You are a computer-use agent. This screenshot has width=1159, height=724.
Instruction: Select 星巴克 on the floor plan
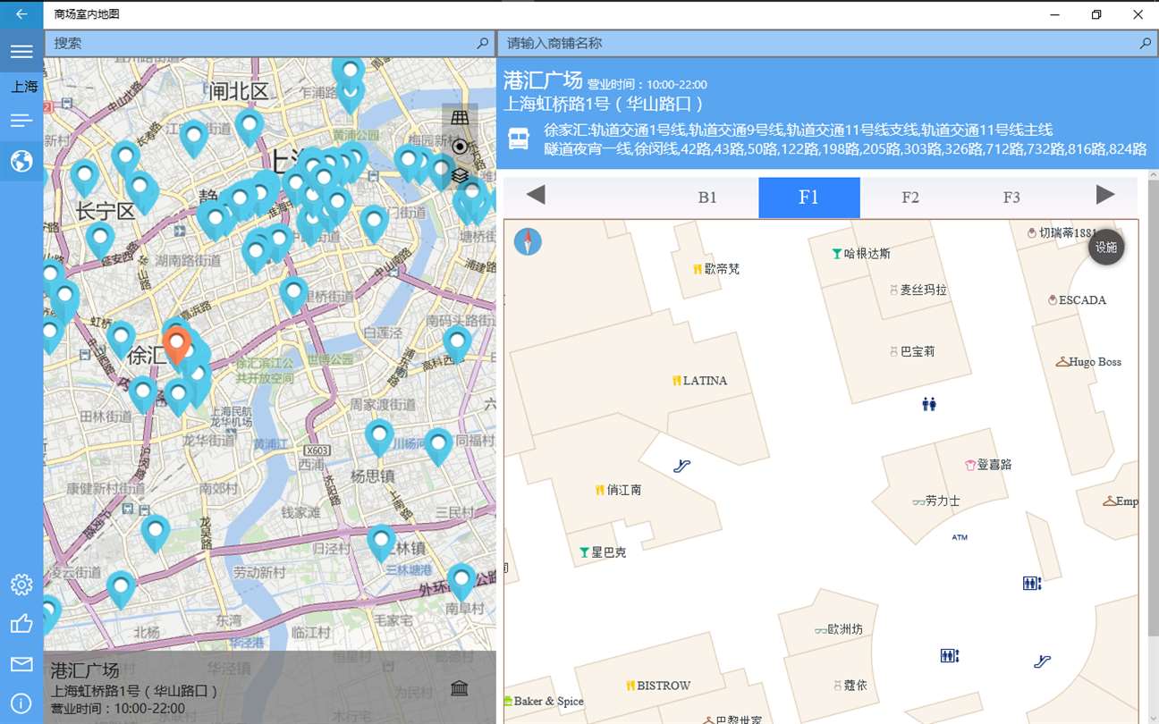click(603, 552)
